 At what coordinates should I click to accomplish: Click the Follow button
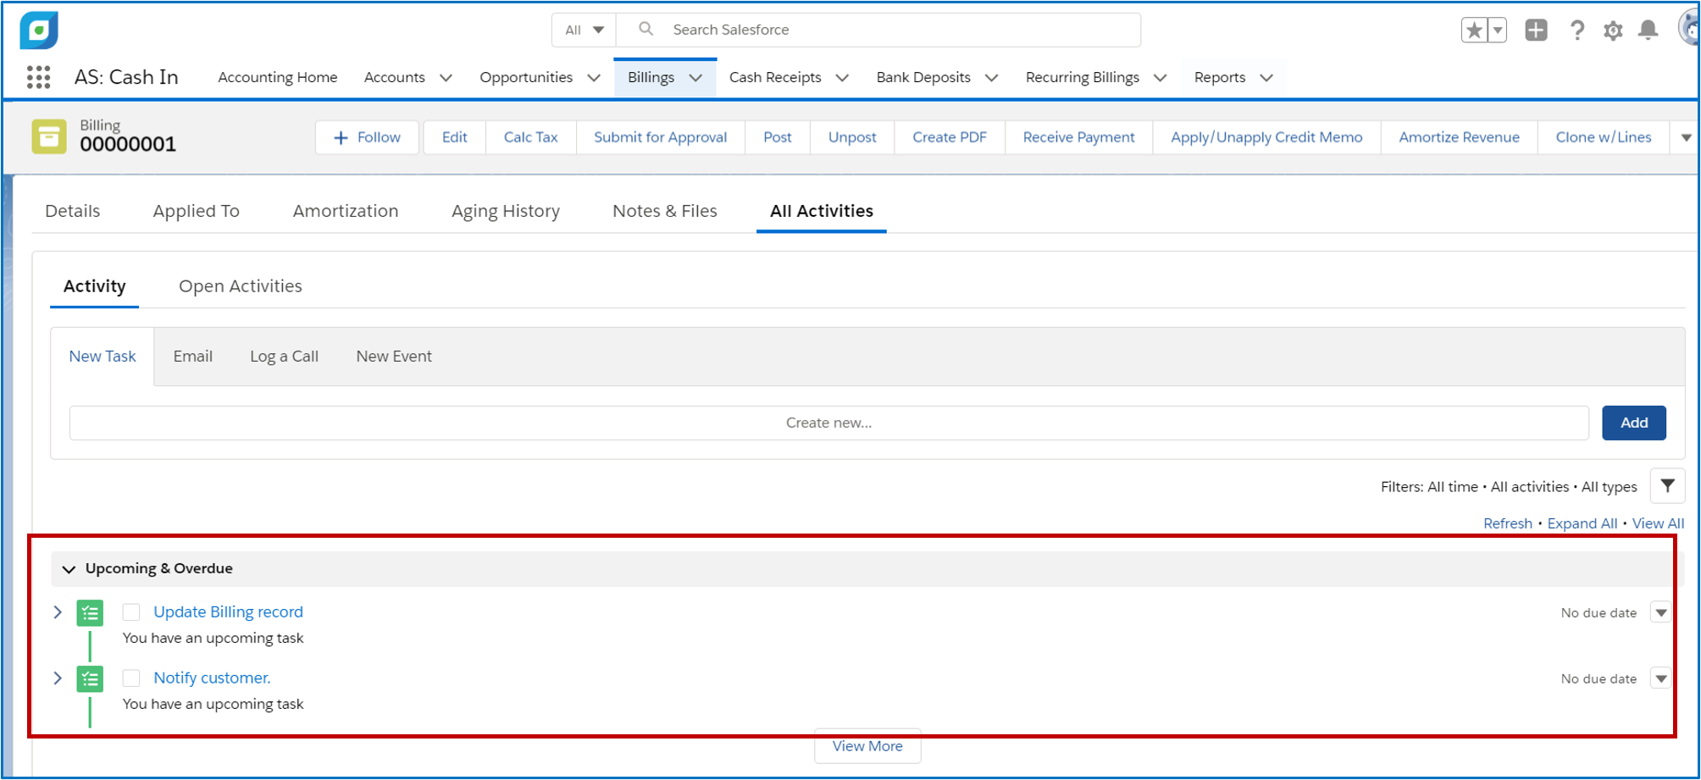368,137
